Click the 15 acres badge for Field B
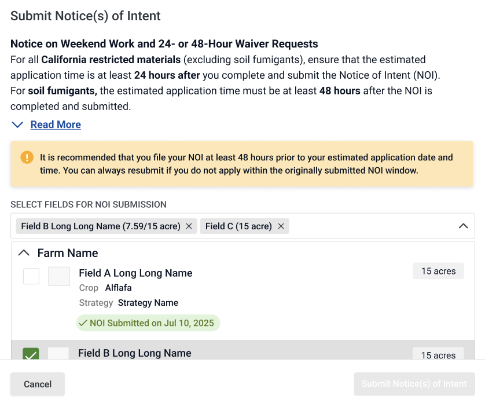Image resolution: width=485 pixels, height=403 pixels. coord(438,353)
